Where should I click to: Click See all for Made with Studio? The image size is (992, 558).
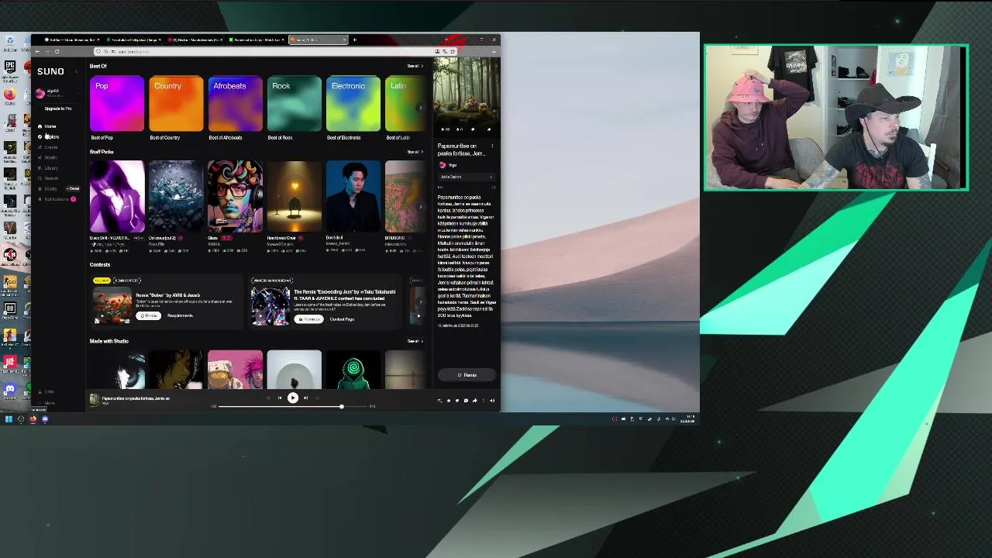[415, 341]
